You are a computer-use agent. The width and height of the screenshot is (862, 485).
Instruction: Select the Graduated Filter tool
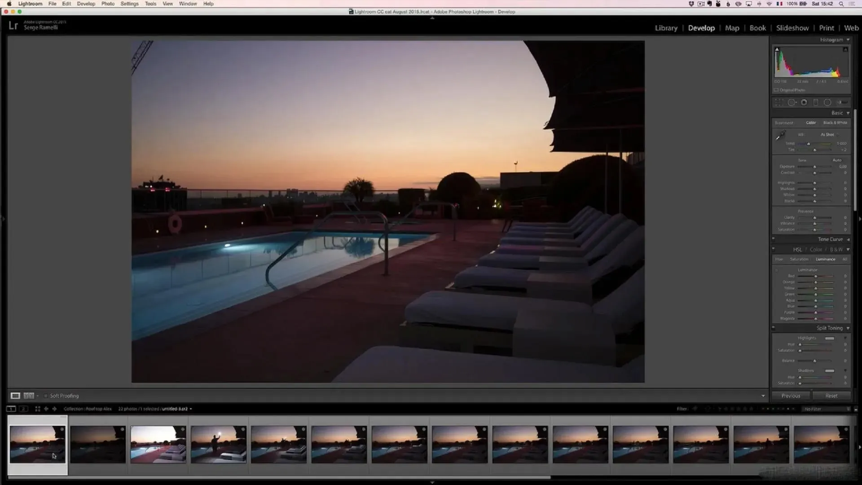816,102
